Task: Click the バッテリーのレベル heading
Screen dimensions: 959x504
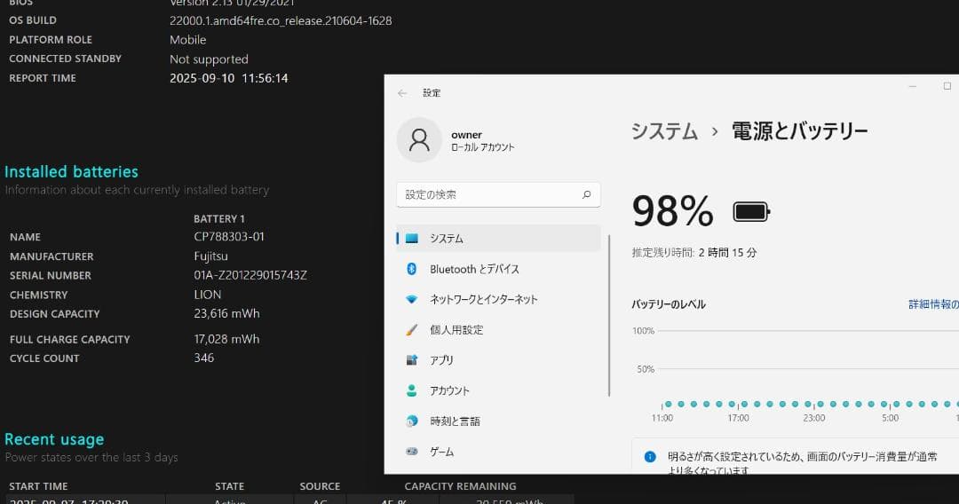Action: 669,304
